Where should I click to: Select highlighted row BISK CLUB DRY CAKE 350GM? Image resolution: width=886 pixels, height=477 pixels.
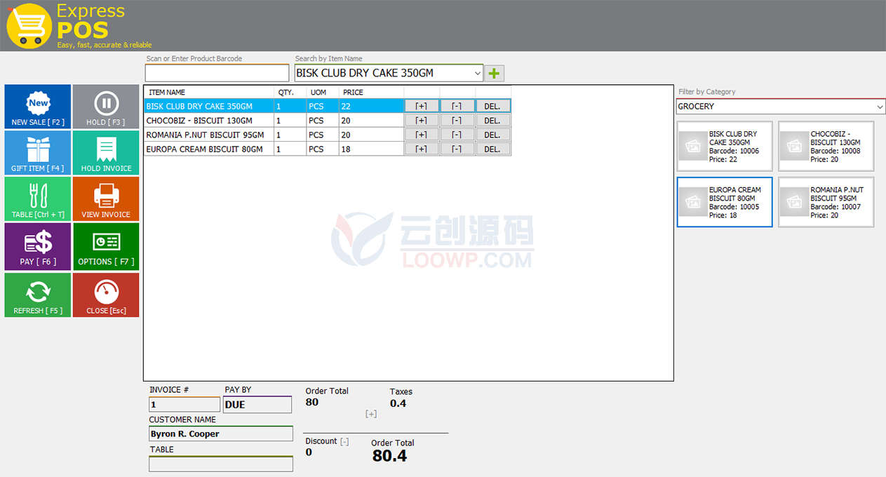(328, 106)
